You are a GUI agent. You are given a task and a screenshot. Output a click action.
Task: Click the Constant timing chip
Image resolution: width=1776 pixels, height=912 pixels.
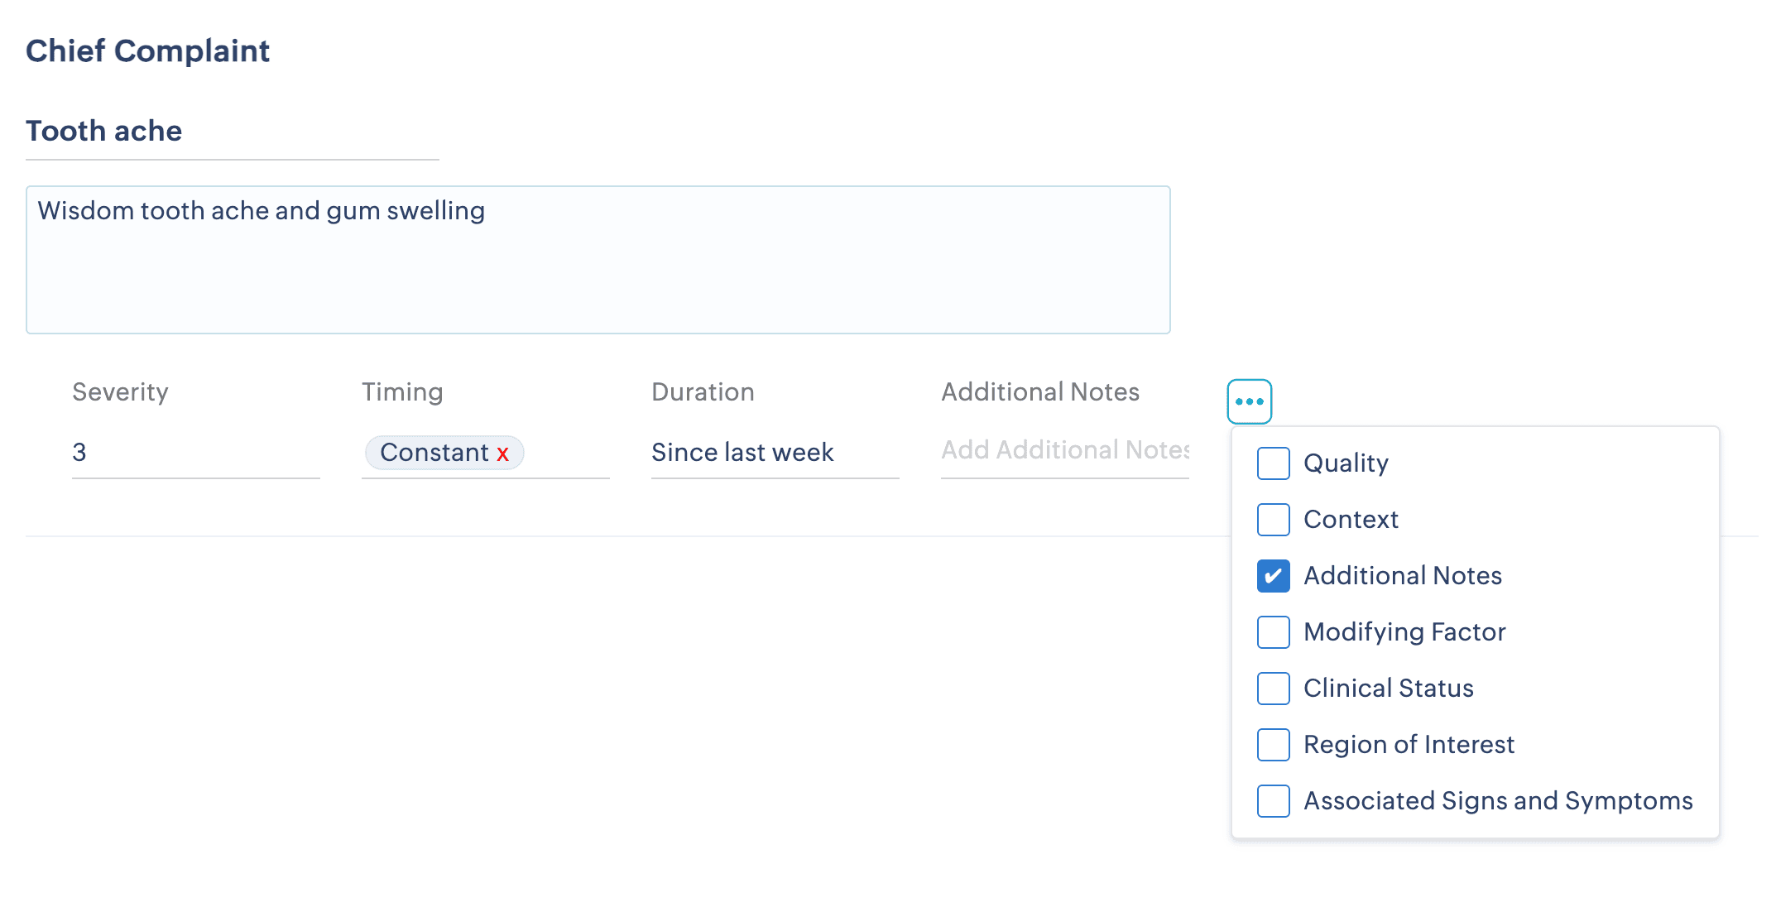click(x=434, y=453)
